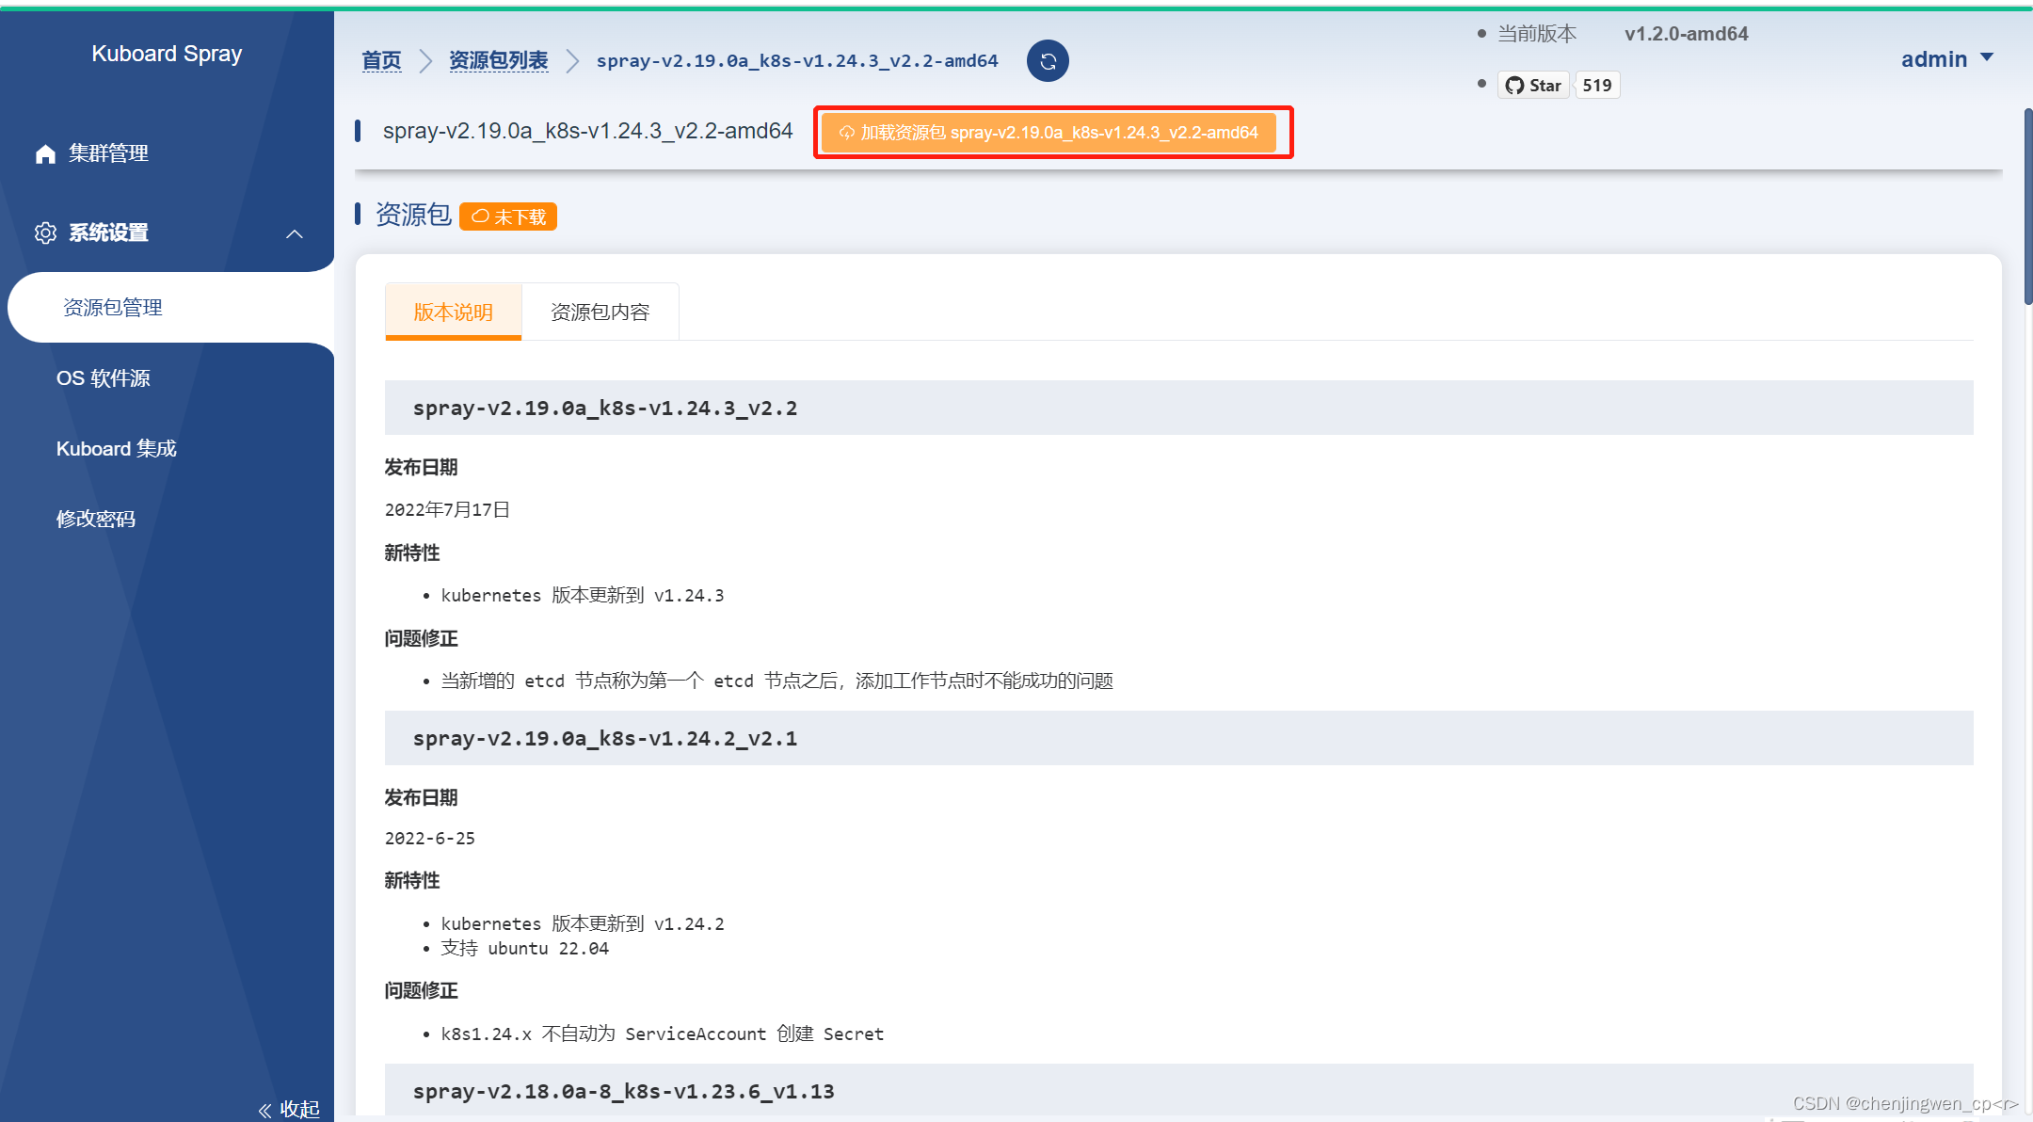Image resolution: width=2033 pixels, height=1122 pixels.
Task: Click heading spray-v2.19.0a_k8s-v1.24.2_v2.1
Action: coord(605,738)
